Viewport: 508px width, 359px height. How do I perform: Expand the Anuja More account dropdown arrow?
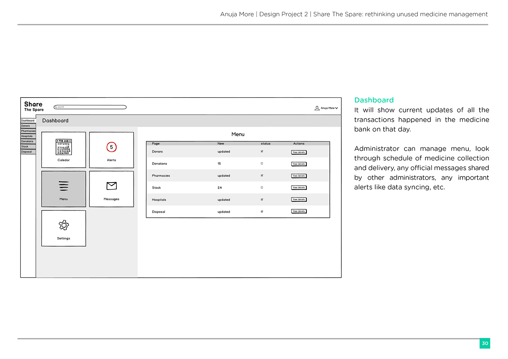tap(336, 108)
